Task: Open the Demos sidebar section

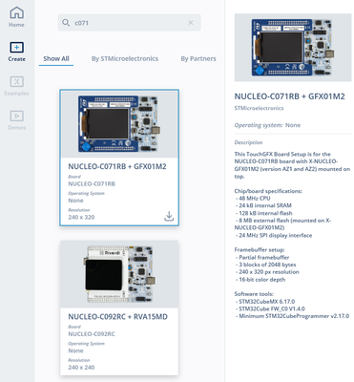Action: 16,120
